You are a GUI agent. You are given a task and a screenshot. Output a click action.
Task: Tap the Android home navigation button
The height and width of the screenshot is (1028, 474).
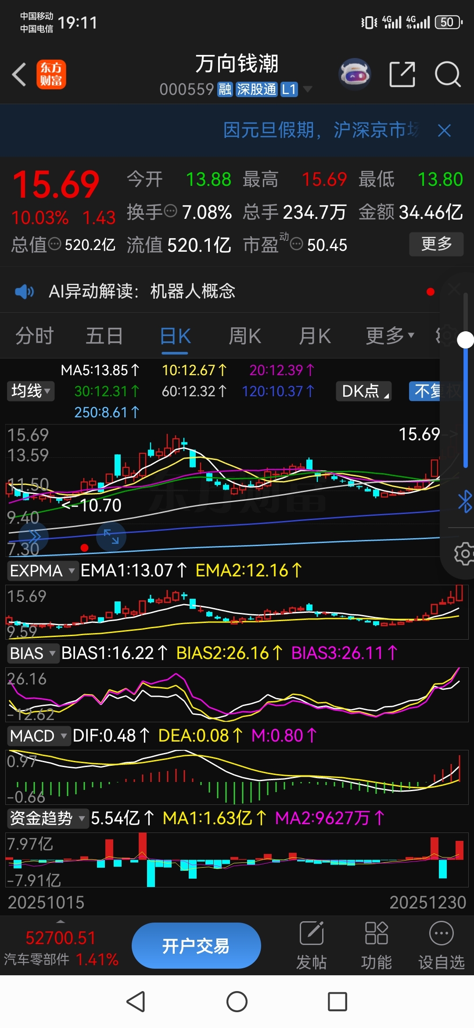pos(237,1002)
